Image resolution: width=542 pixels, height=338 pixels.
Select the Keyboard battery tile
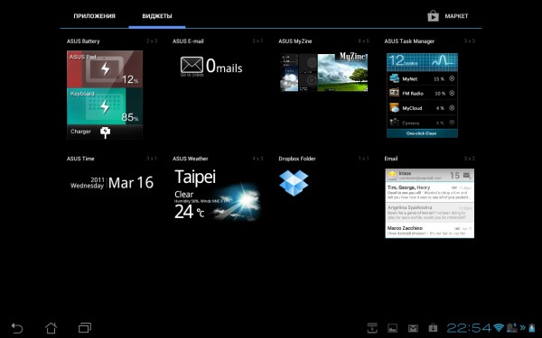coord(105,105)
